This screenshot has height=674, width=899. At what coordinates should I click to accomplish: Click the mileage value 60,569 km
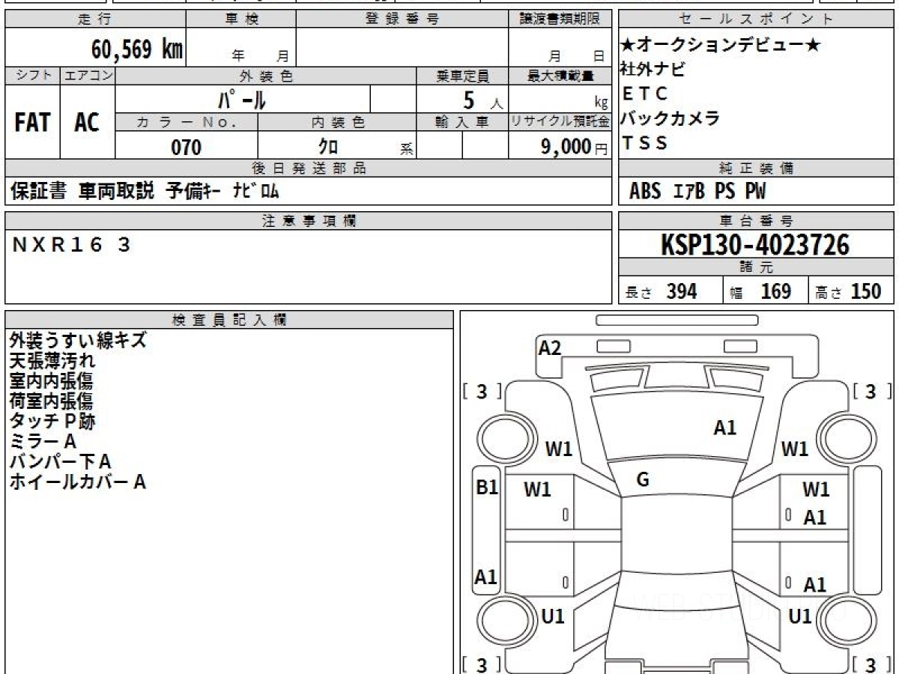tap(137, 49)
